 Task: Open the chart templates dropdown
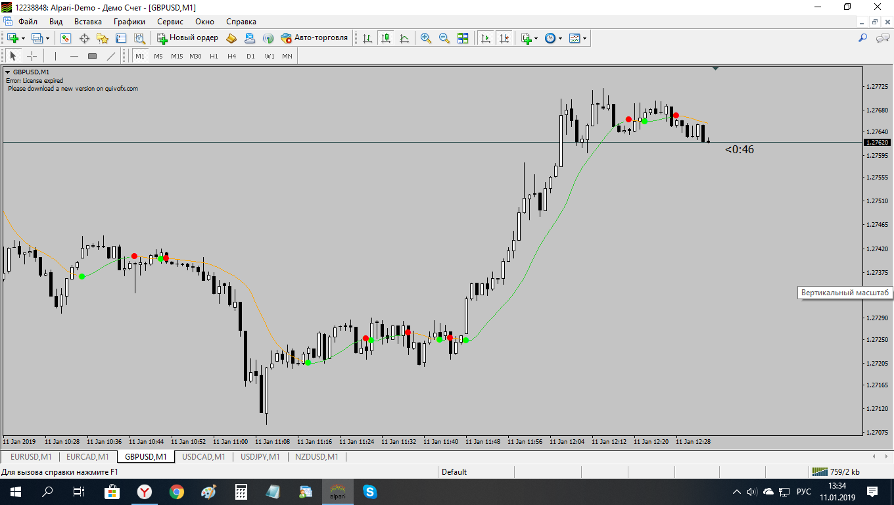click(584, 38)
